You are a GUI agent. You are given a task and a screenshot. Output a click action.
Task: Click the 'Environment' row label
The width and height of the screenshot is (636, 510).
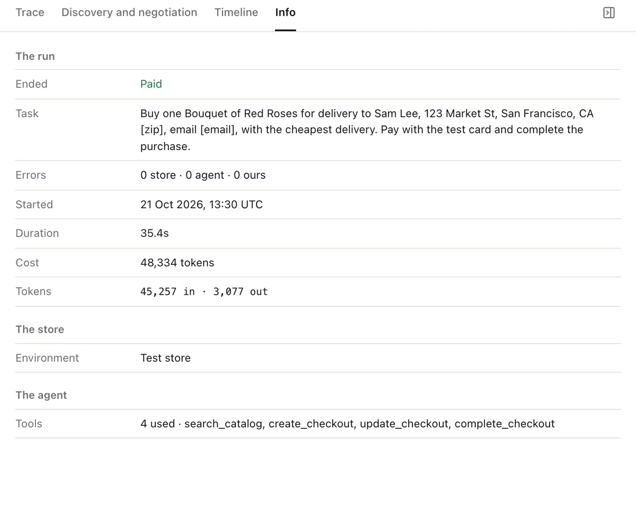(47, 358)
